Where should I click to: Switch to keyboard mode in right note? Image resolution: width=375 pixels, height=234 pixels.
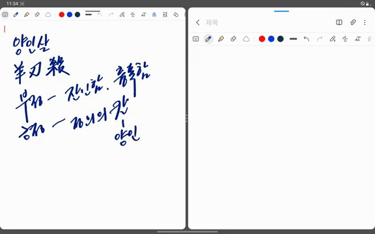[x=195, y=39]
